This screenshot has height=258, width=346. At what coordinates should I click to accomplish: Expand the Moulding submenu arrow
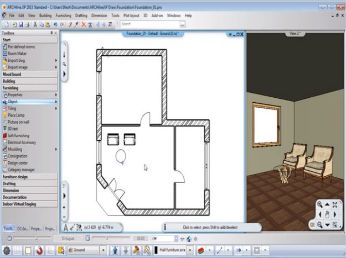tap(56, 149)
